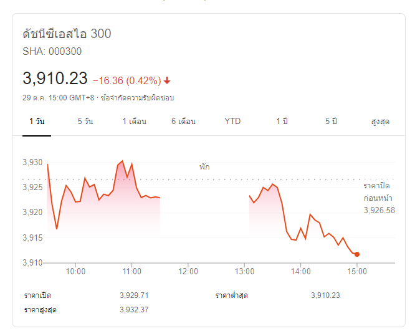Click the ราคาเปิด value 3,929.71

click(x=134, y=295)
